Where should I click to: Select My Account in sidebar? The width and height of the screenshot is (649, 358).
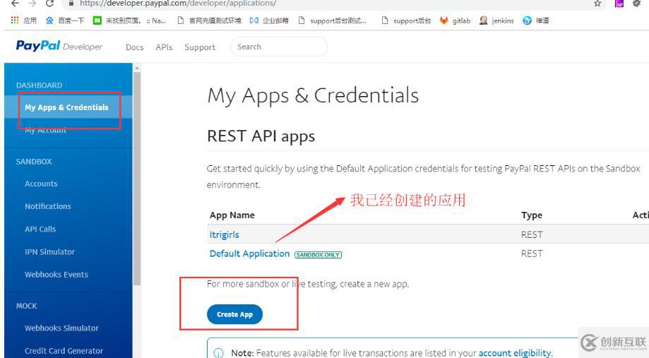pos(45,130)
